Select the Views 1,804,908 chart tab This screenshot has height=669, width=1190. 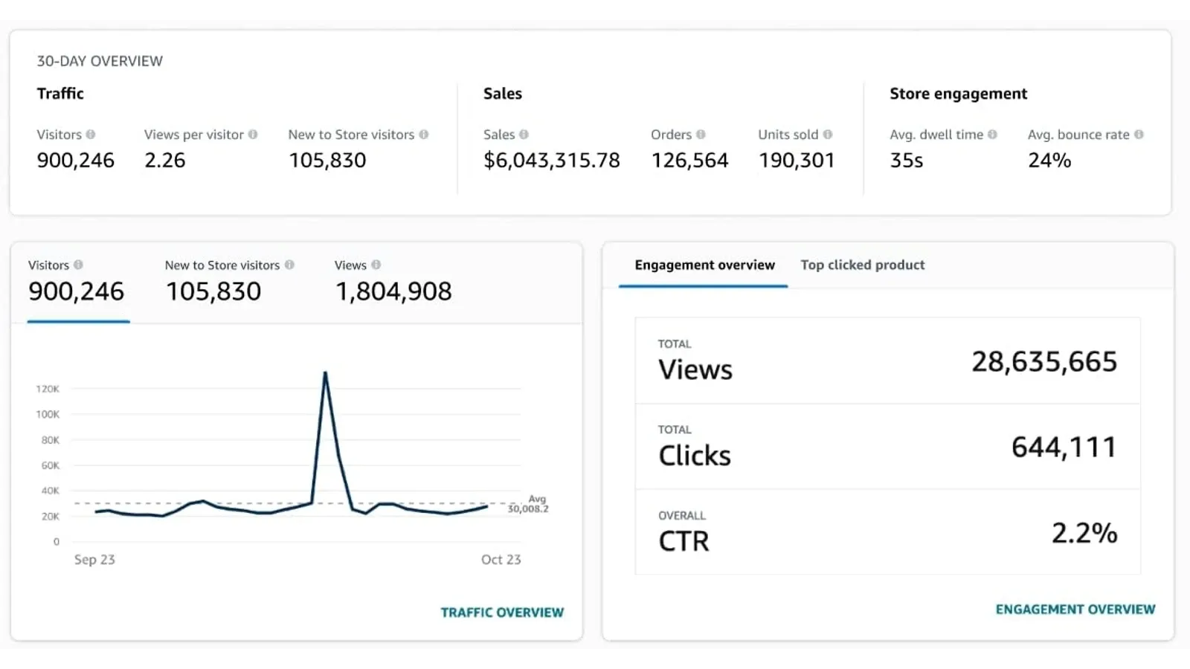point(393,283)
